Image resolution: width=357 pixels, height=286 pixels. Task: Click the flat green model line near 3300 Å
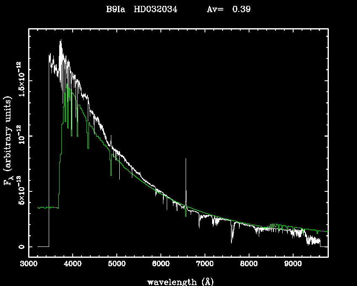(x=44, y=207)
